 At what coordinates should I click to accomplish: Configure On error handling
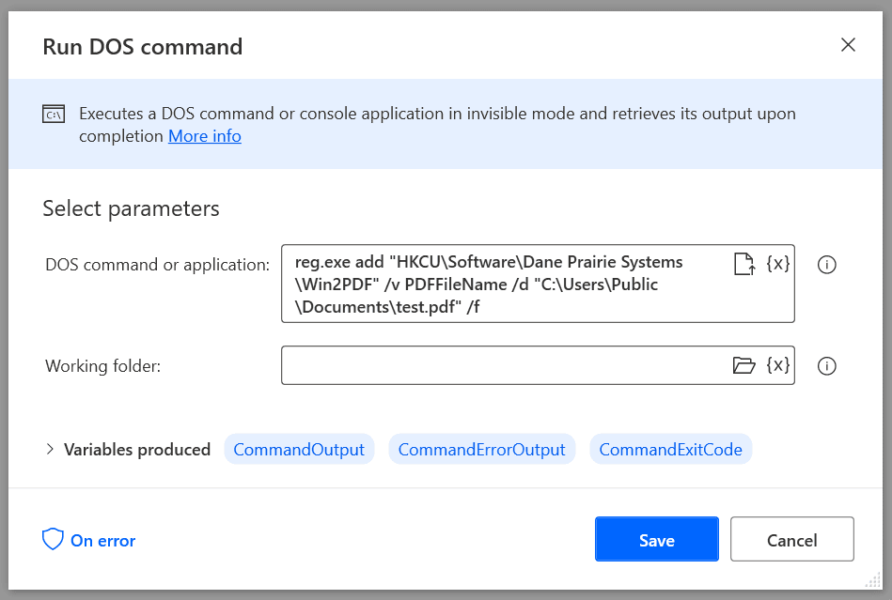coord(102,540)
